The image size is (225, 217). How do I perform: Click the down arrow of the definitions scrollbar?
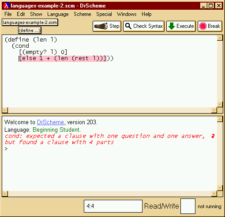[220, 104]
